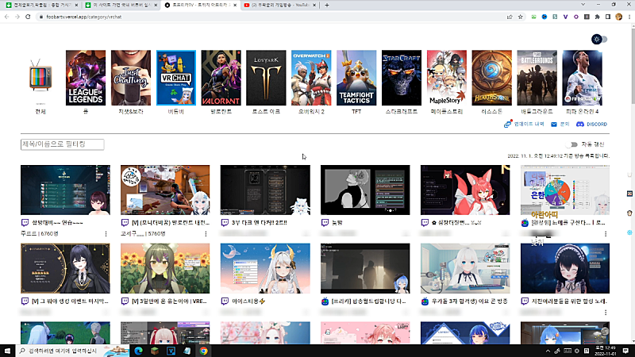Click the green screen extension icon
This screenshot has height=357, width=635.
pos(533,17)
